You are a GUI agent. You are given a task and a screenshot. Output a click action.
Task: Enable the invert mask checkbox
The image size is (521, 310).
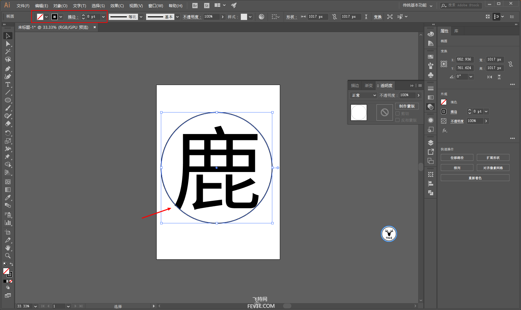pyautogui.click(x=397, y=120)
